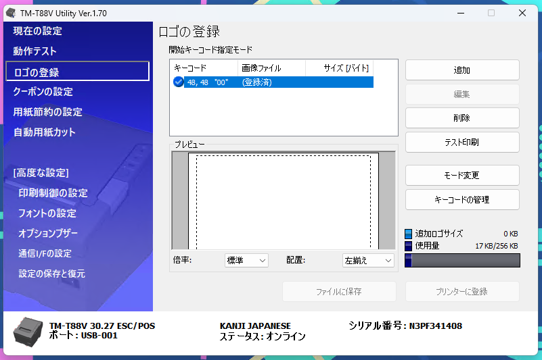Click the ステータス: オンライン status text
The height and width of the screenshot is (360, 542).
[263, 336]
